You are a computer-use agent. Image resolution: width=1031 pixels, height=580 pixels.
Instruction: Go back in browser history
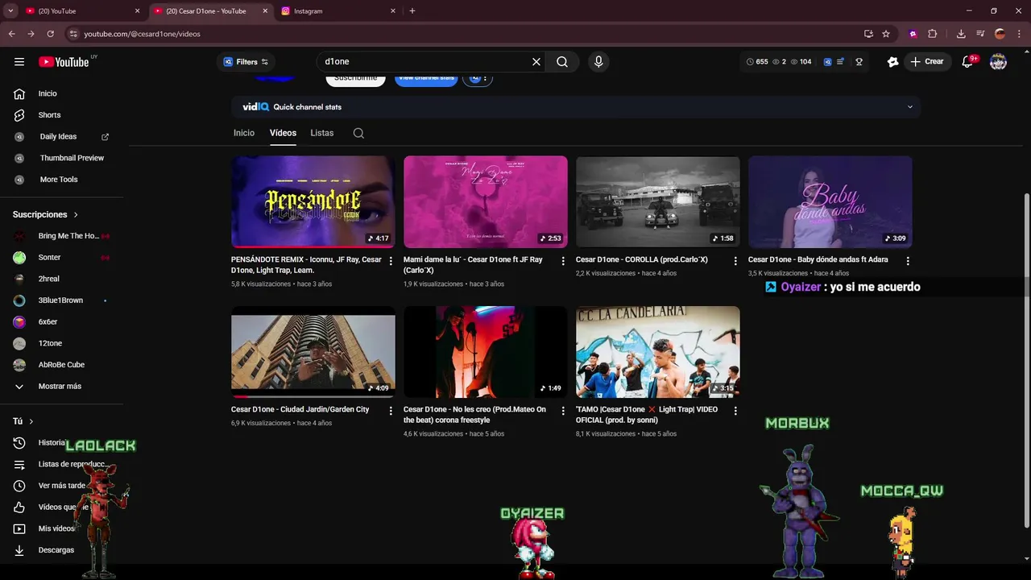pos(11,34)
